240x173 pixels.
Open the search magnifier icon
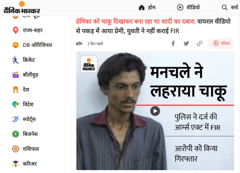tap(224, 7)
